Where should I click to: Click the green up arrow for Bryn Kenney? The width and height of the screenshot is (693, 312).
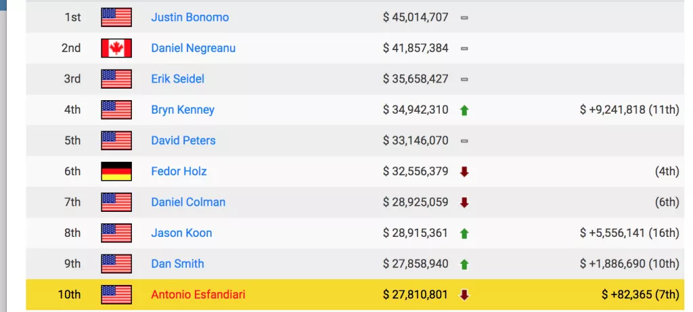(464, 110)
